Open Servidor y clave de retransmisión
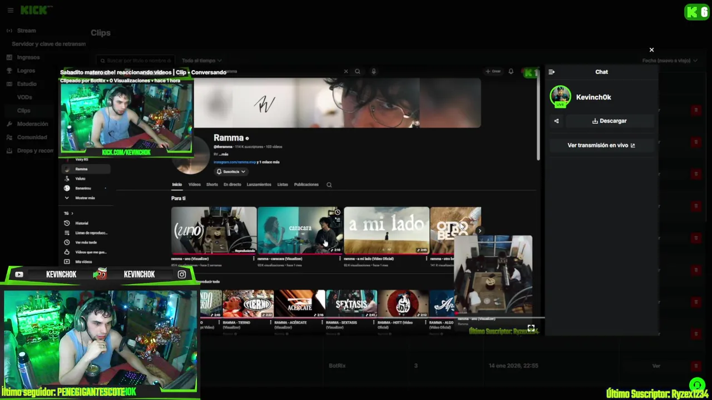 tap(49, 44)
